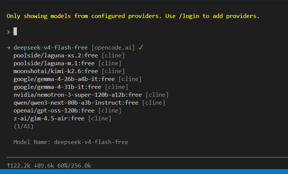Click the /login command text

tap(189, 16)
